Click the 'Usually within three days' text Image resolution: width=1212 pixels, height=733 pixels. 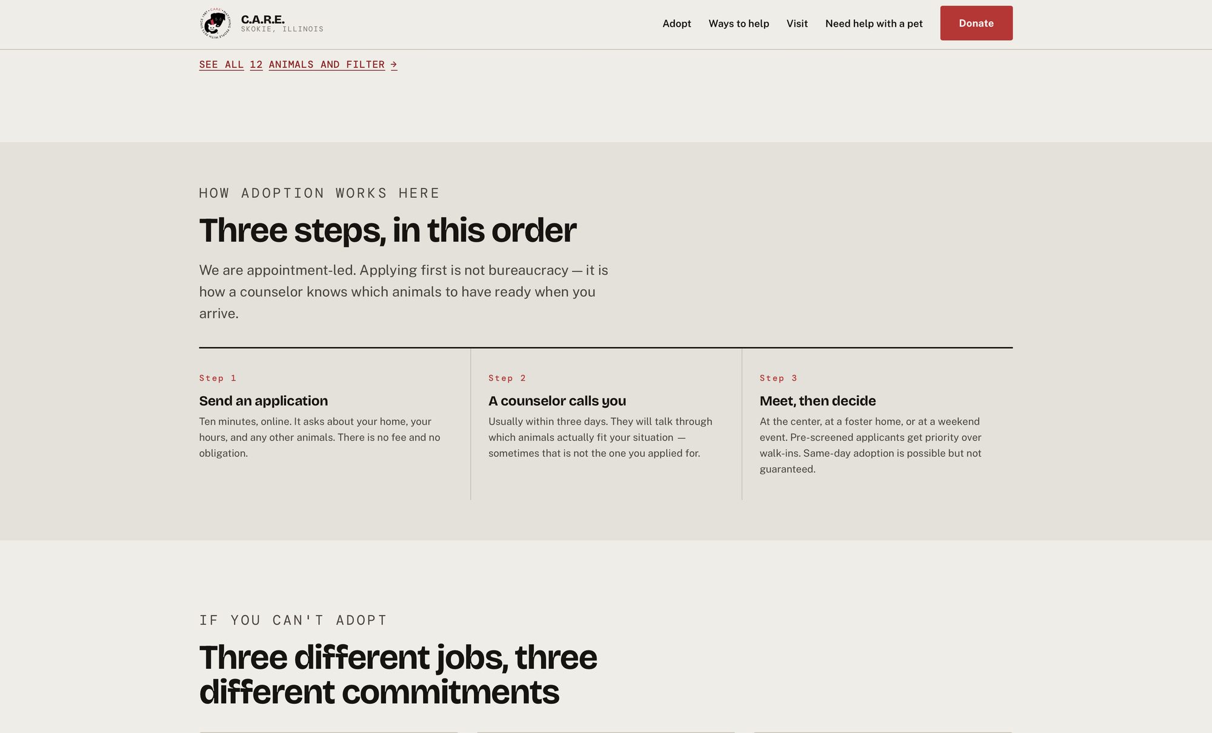click(601, 437)
